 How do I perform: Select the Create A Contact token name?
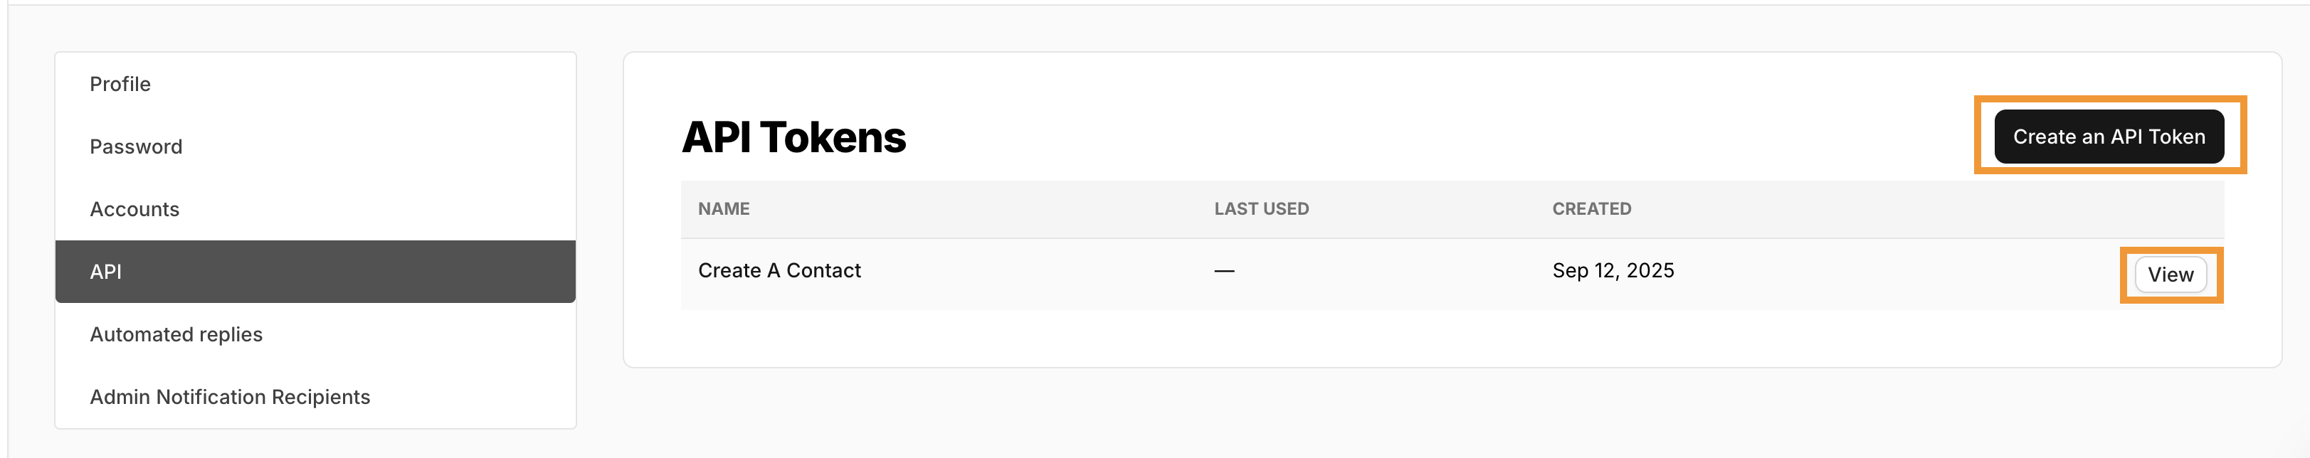tap(779, 271)
